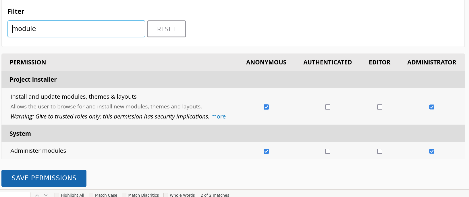Uncheck Administrator for Administer modules

coord(432,151)
